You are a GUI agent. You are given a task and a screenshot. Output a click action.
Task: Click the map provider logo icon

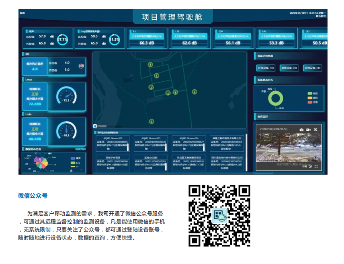(x=95, y=126)
